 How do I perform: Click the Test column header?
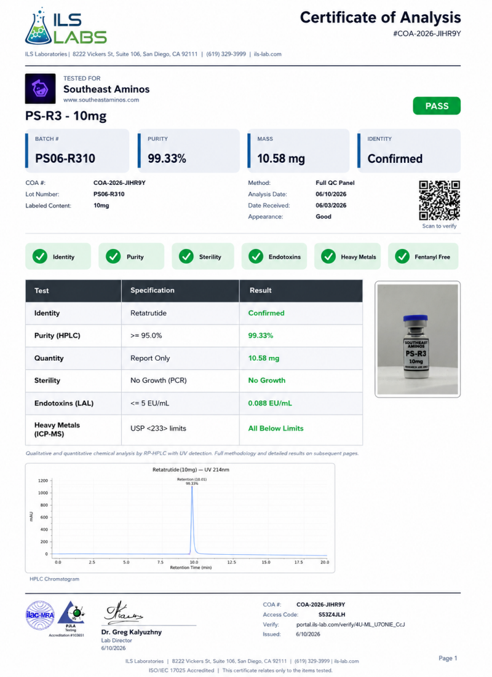tap(73, 291)
